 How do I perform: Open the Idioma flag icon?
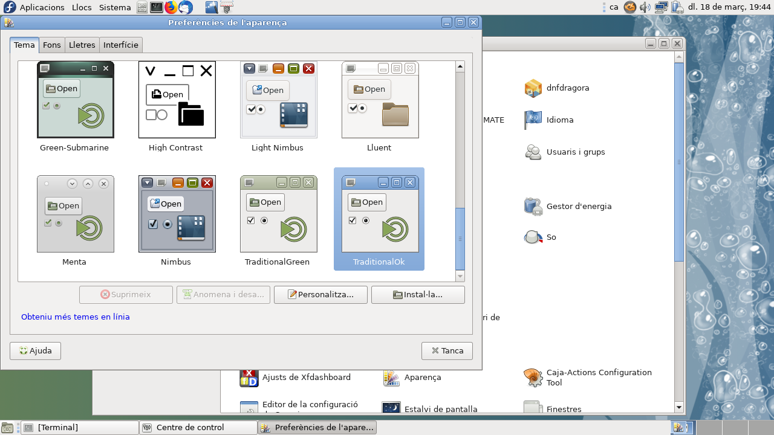[x=533, y=120]
